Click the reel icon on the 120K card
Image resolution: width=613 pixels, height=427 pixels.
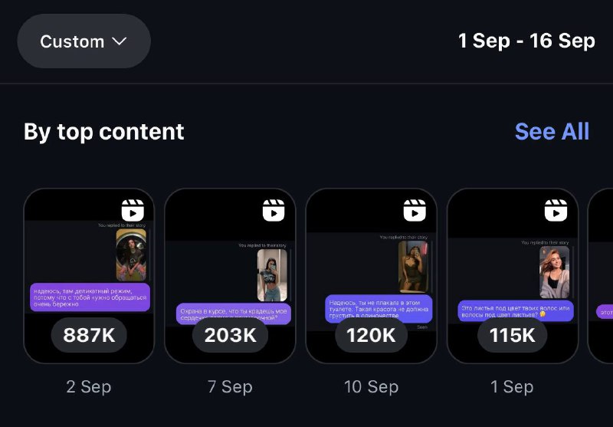tap(415, 210)
